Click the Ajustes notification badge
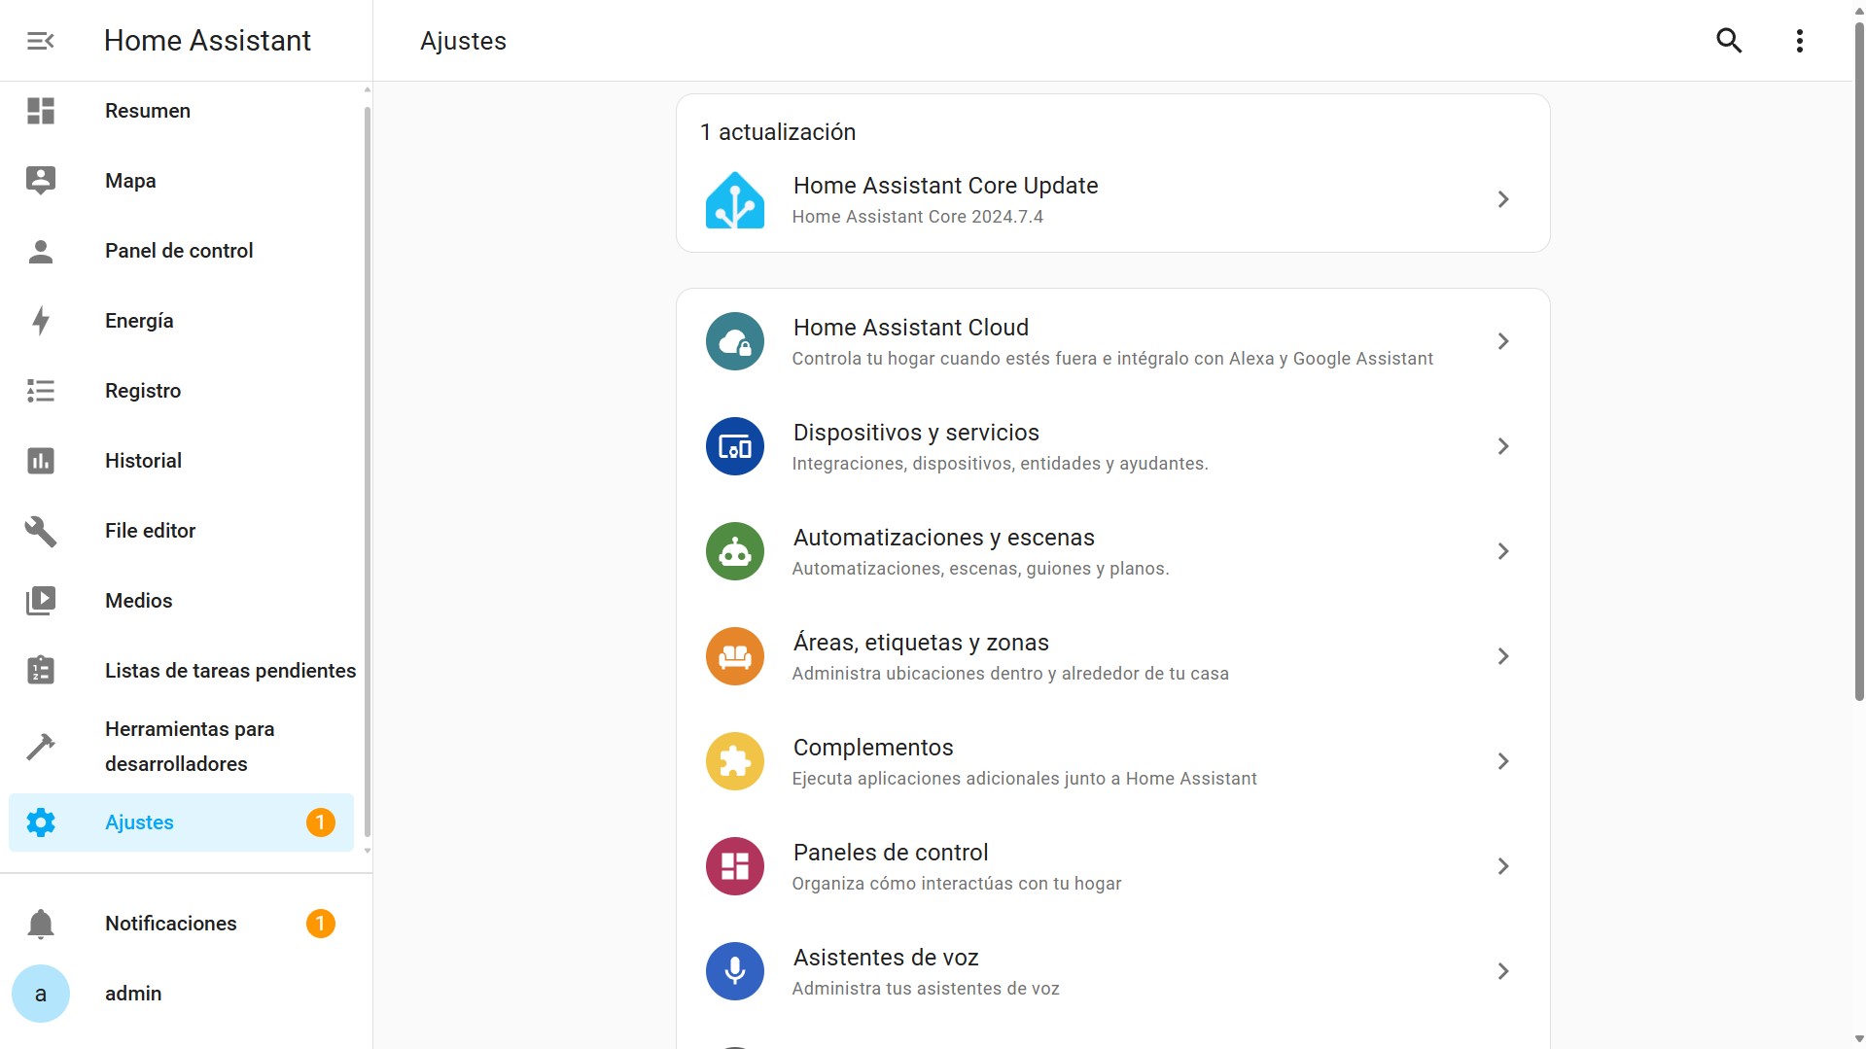 pyautogui.click(x=320, y=822)
